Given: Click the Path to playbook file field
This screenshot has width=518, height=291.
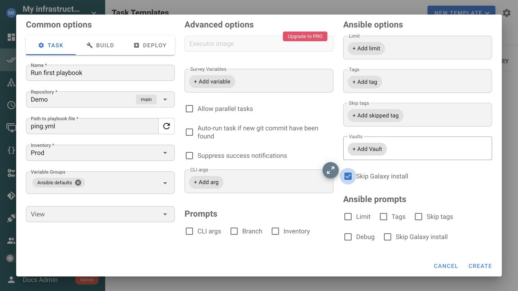Looking at the screenshot, I should click(x=92, y=126).
